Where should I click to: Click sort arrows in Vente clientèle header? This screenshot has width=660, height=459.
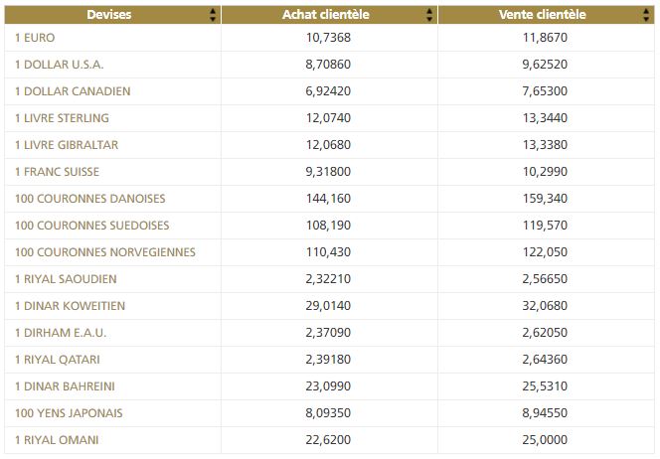(x=648, y=15)
